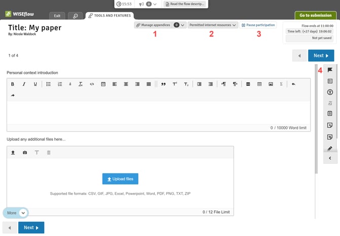Image resolution: width=340 pixels, height=236 pixels.
Task: Open the document notes icon in sidebar
Action: [x=330, y=114]
